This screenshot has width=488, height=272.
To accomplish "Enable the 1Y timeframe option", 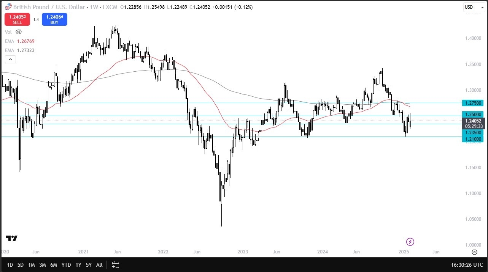I will pyautogui.click(x=78, y=265).
